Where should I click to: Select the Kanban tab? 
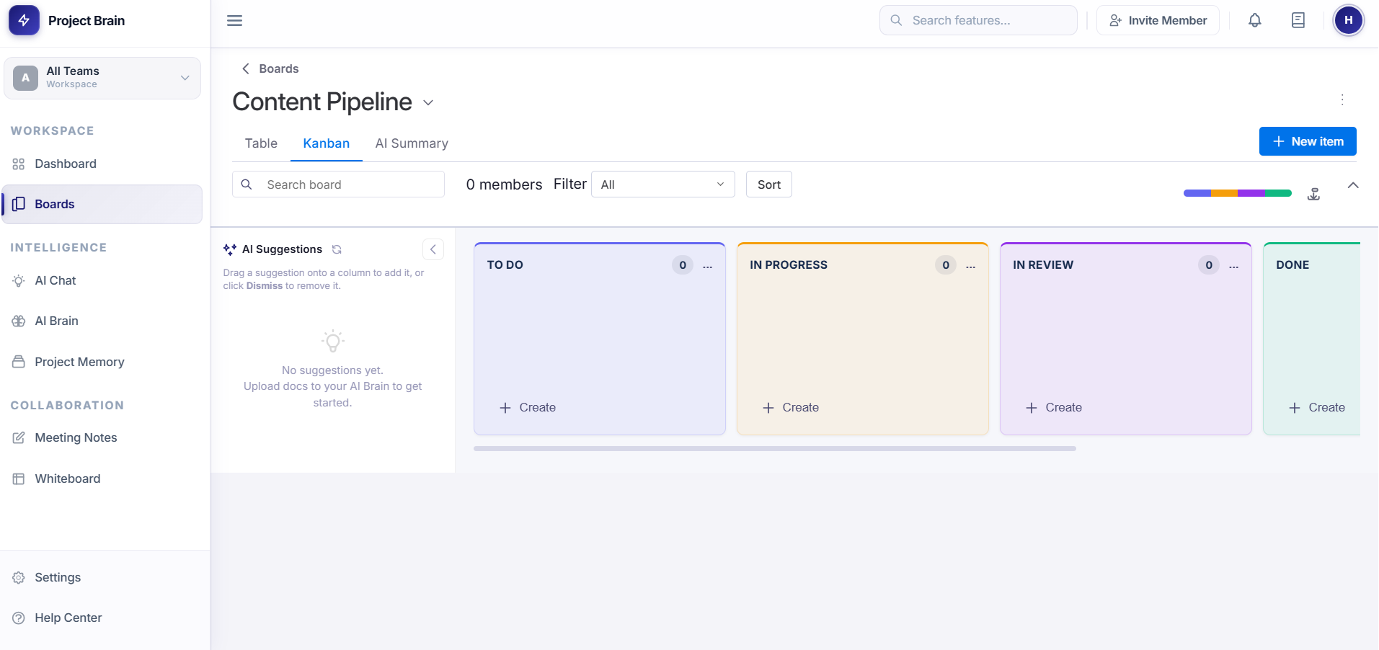pyautogui.click(x=327, y=143)
